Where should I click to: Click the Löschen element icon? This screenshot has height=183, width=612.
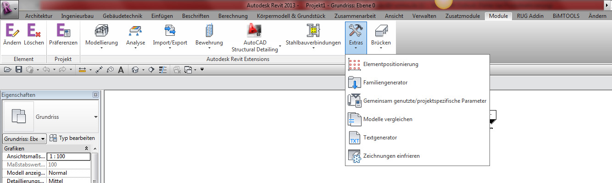coord(34,30)
